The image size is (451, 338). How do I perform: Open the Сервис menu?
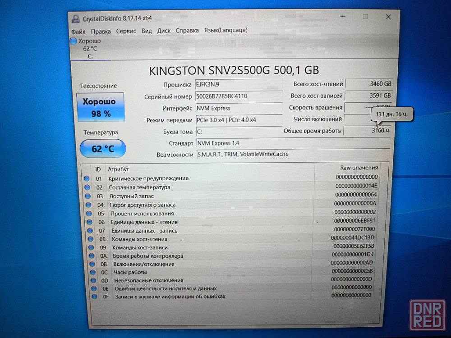tap(126, 31)
